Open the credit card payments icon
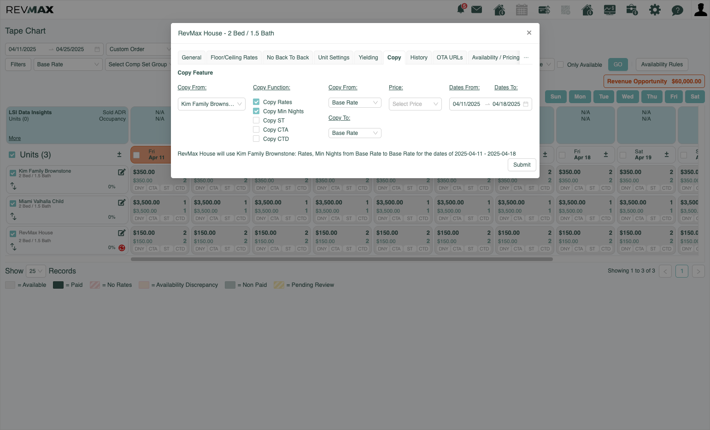 (x=544, y=10)
